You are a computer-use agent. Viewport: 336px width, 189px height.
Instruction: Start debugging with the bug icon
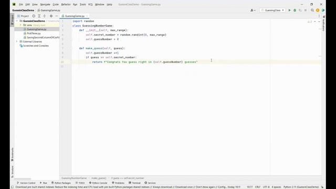[x=295, y=10]
